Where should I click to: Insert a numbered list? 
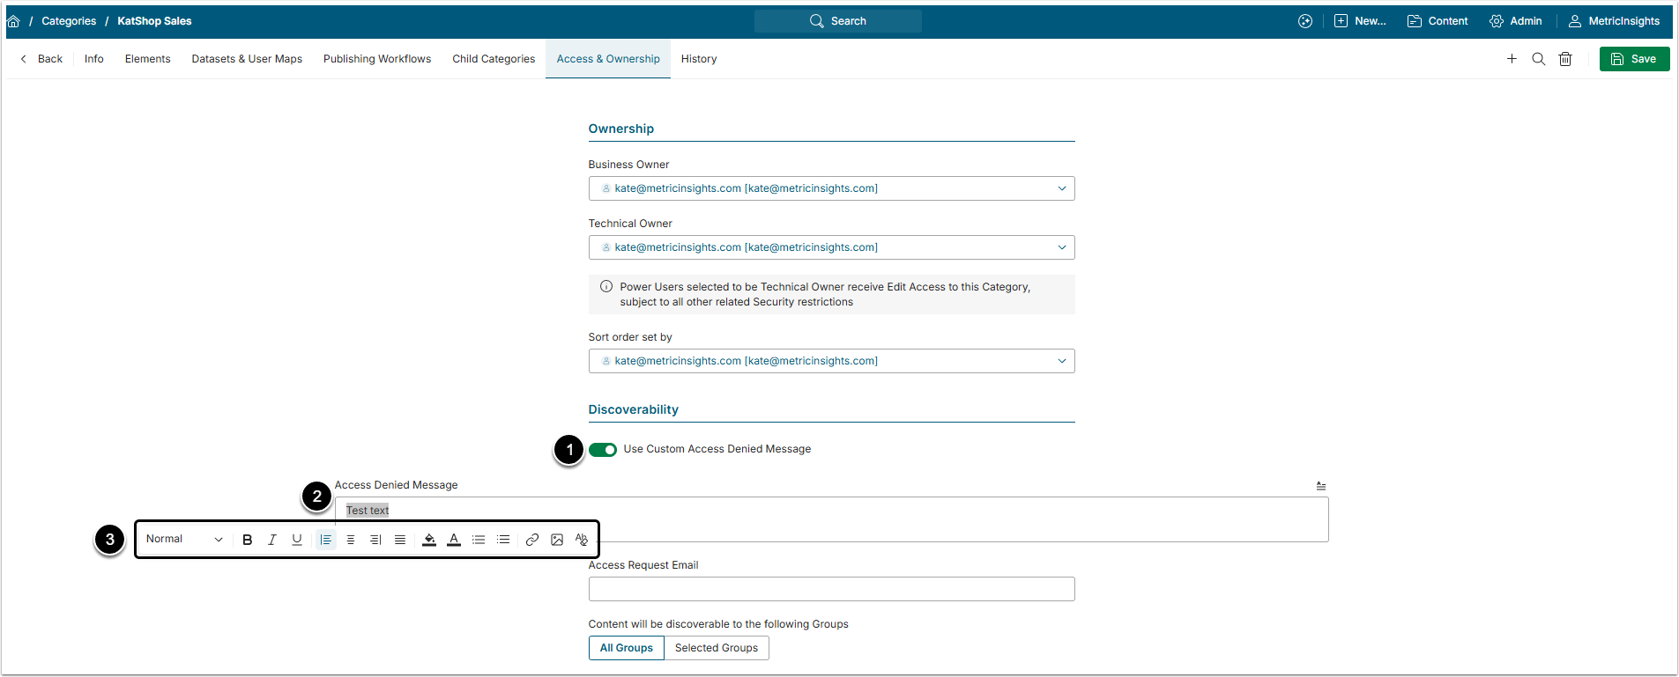(x=479, y=540)
